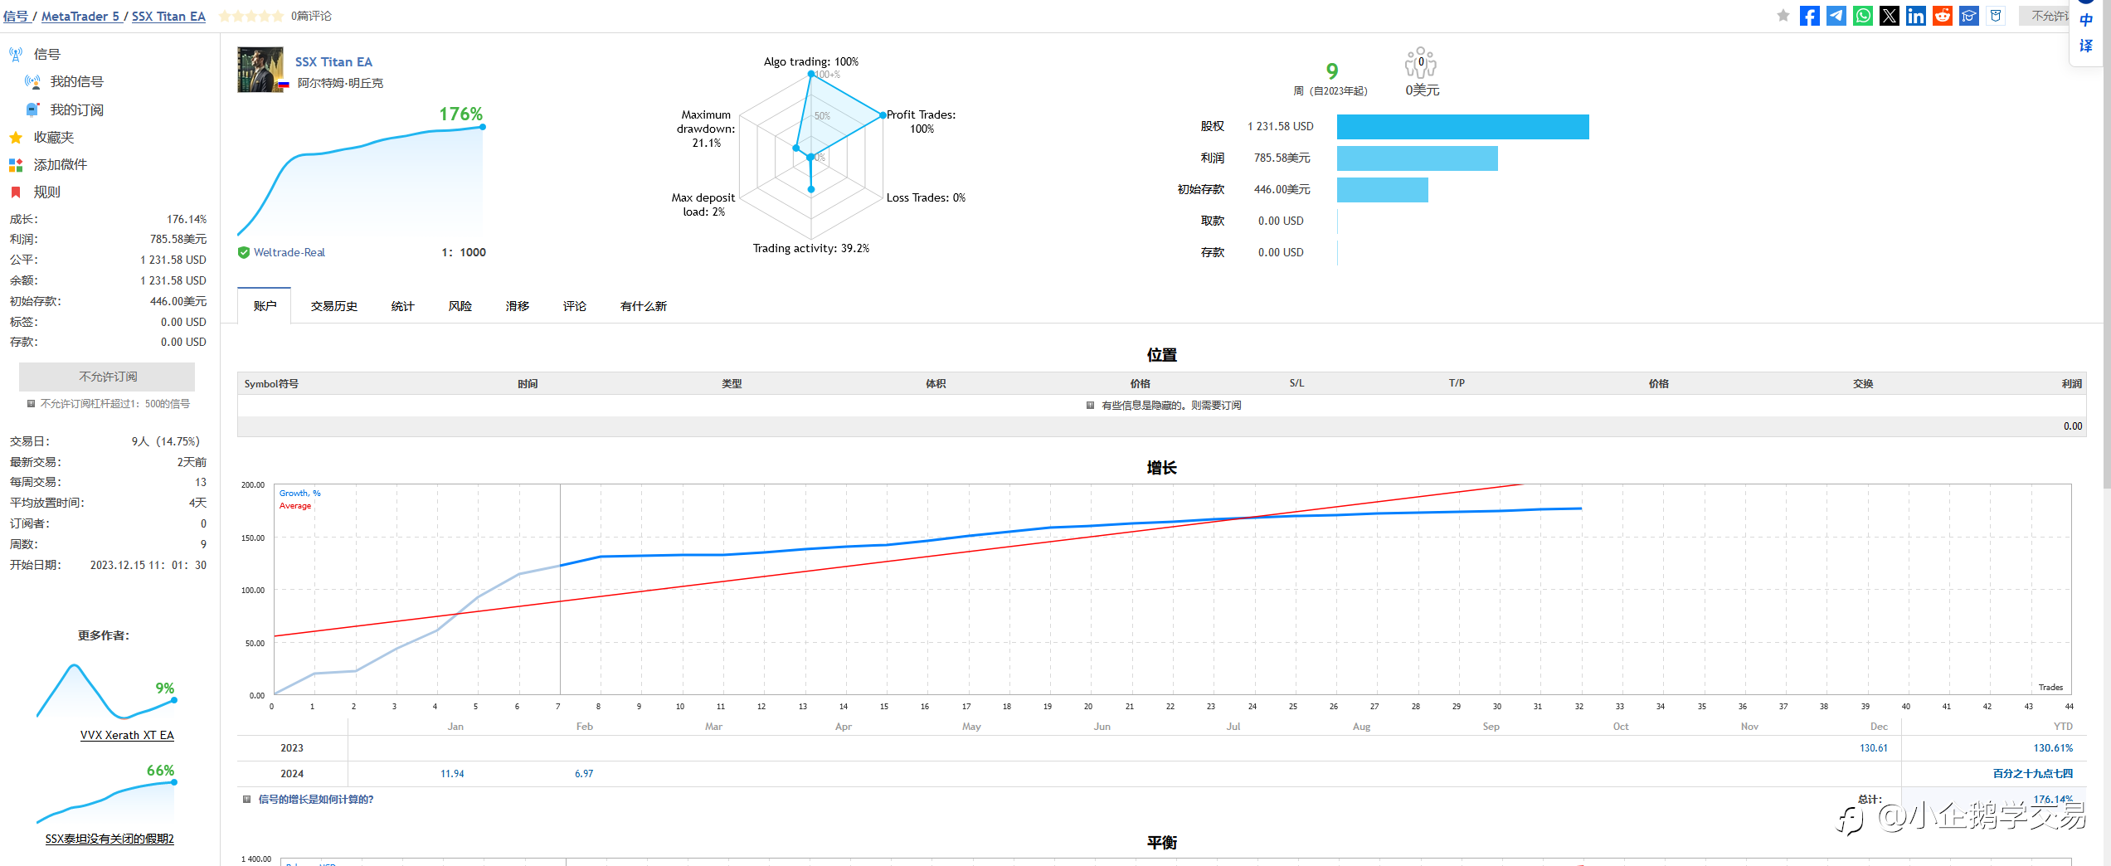Go to 信号 breadcrumb link
Screen dimensions: 2111x866
[16, 16]
